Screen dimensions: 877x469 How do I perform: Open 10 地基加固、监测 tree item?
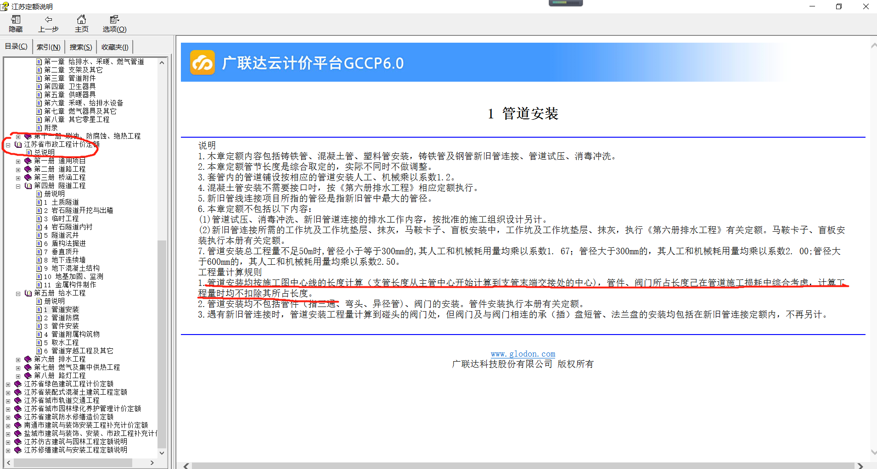tap(73, 276)
